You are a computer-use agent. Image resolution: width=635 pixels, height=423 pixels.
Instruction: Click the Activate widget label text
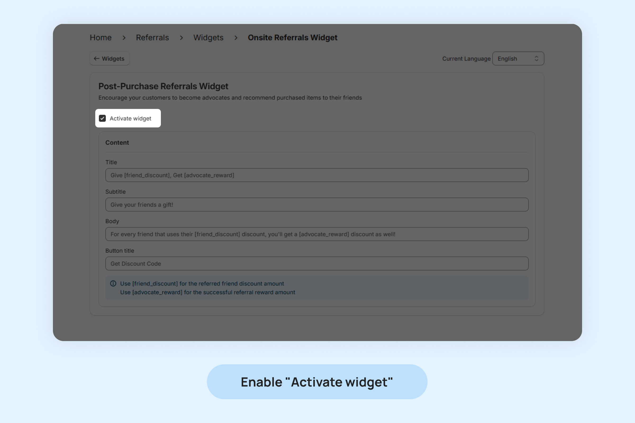tap(130, 119)
